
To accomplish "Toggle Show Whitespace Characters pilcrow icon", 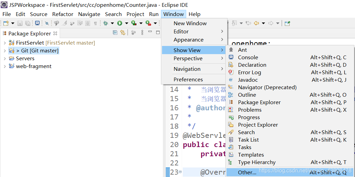I will click(95, 23).
